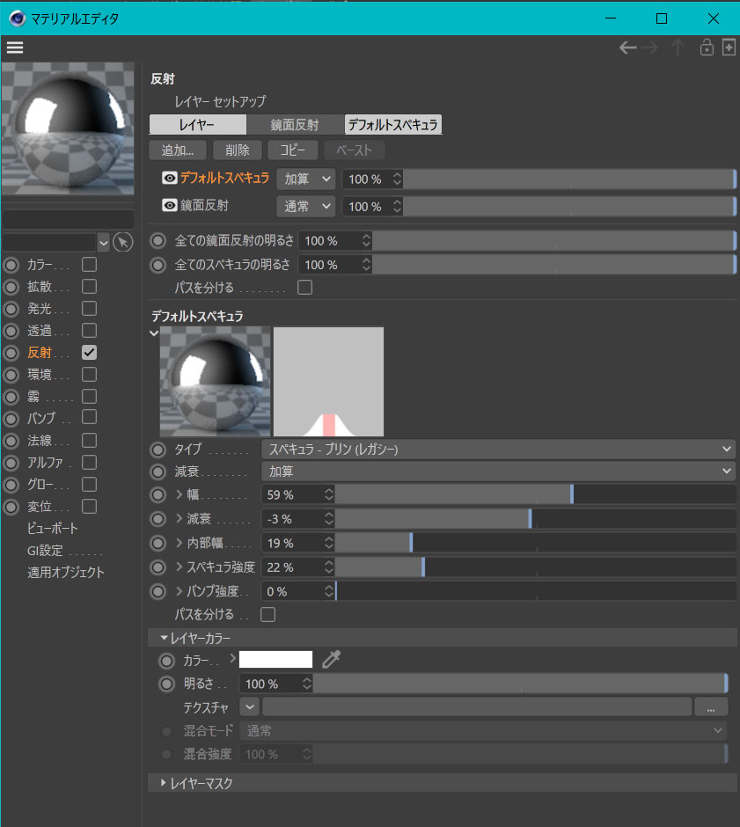Disable the 反射 channel checkbox

tap(89, 352)
